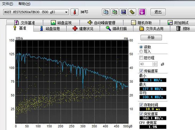195x130 pixels.
Task: Copy text results to clipboard
Action: point(106,12)
